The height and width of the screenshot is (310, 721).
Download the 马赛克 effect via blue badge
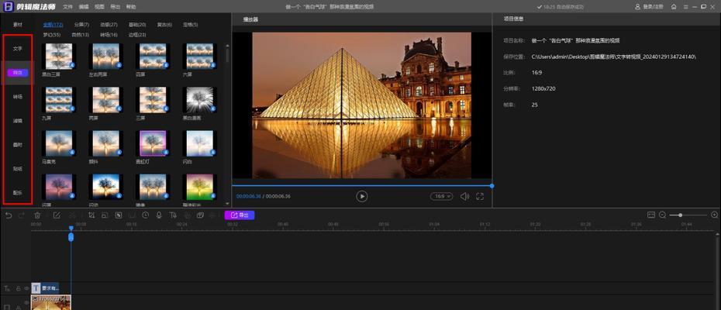pos(72,152)
